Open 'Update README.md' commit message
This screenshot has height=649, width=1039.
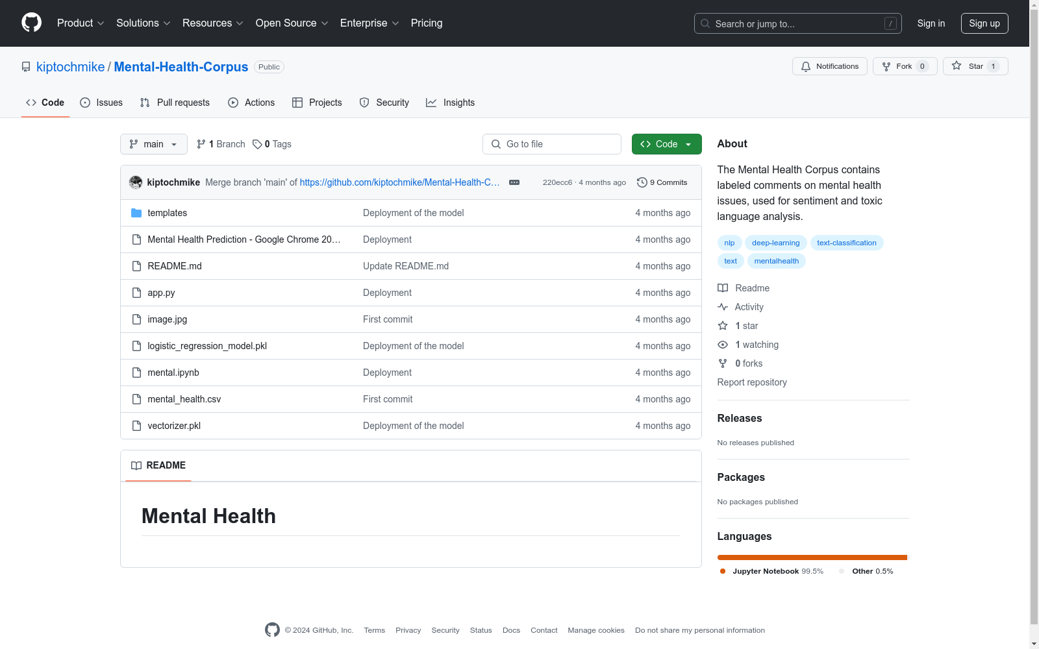coord(406,266)
